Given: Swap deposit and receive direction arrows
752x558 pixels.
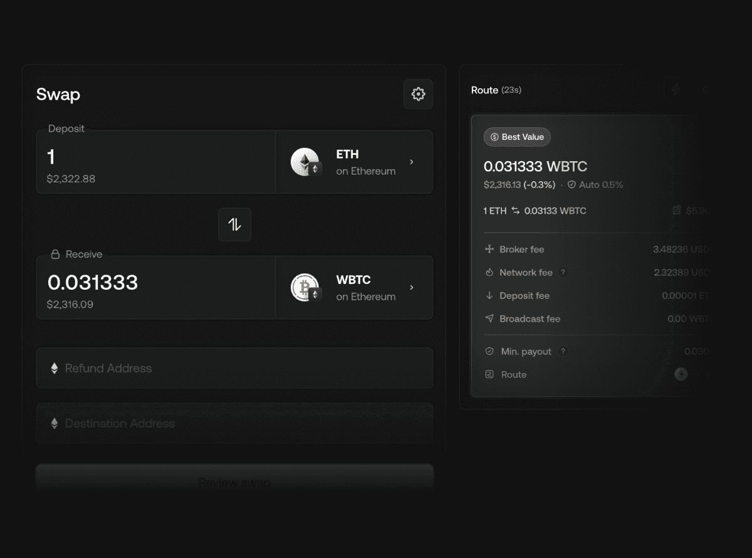Looking at the screenshot, I should [234, 224].
